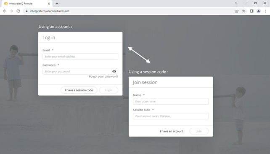Close the interpreterQ Remote tab
The width and height of the screenshot is (270, 154).
coord(49,3)
